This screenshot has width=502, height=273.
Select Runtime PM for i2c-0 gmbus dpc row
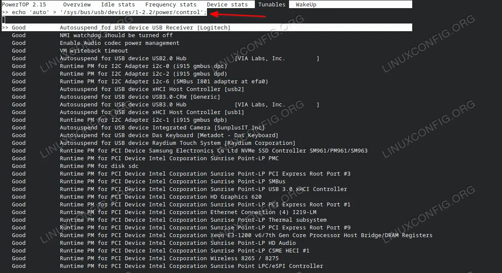[119, 66]
